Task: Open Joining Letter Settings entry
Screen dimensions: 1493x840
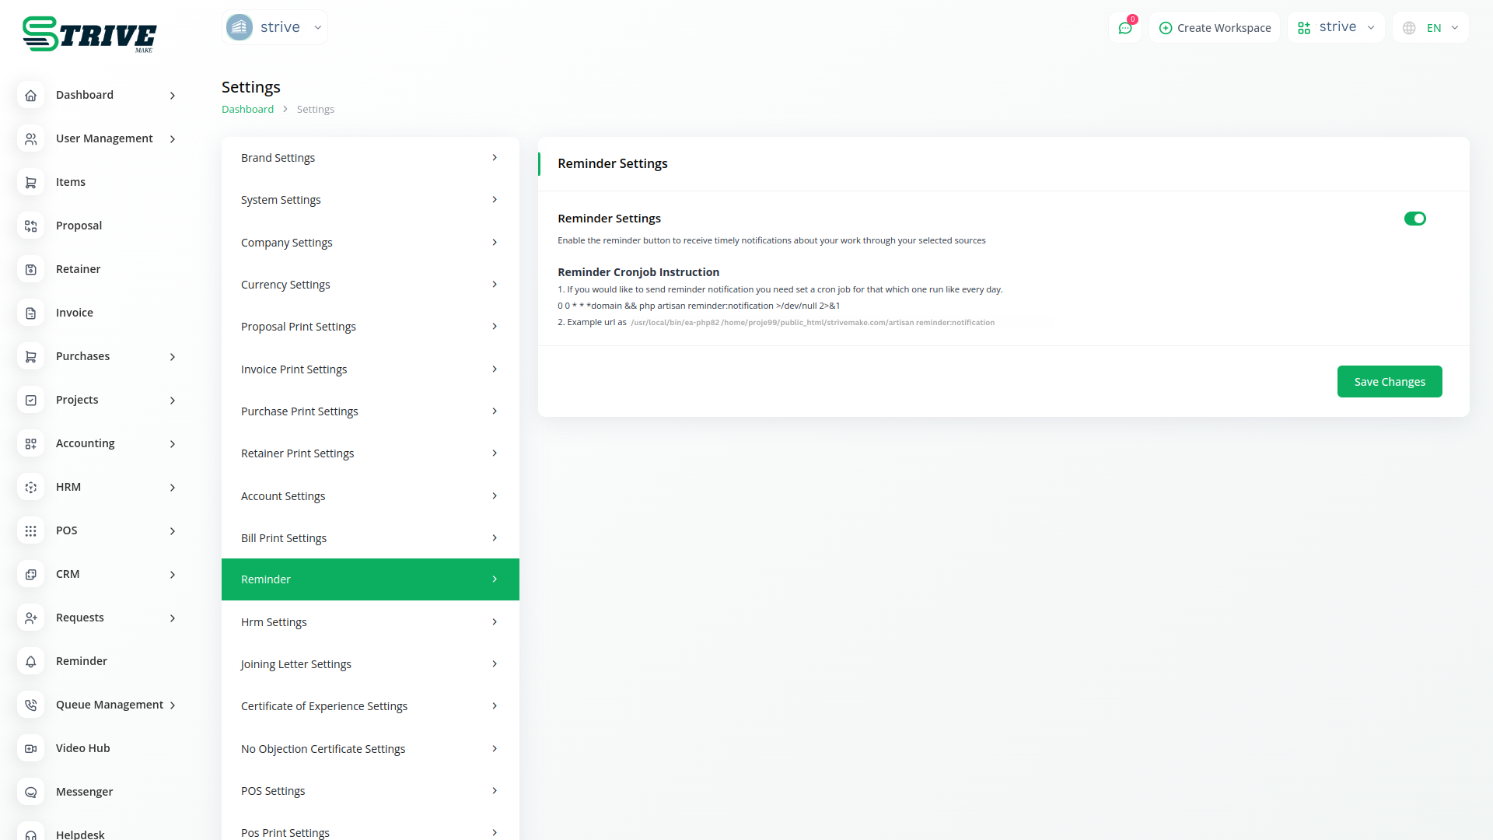Action: coord(370,664)
